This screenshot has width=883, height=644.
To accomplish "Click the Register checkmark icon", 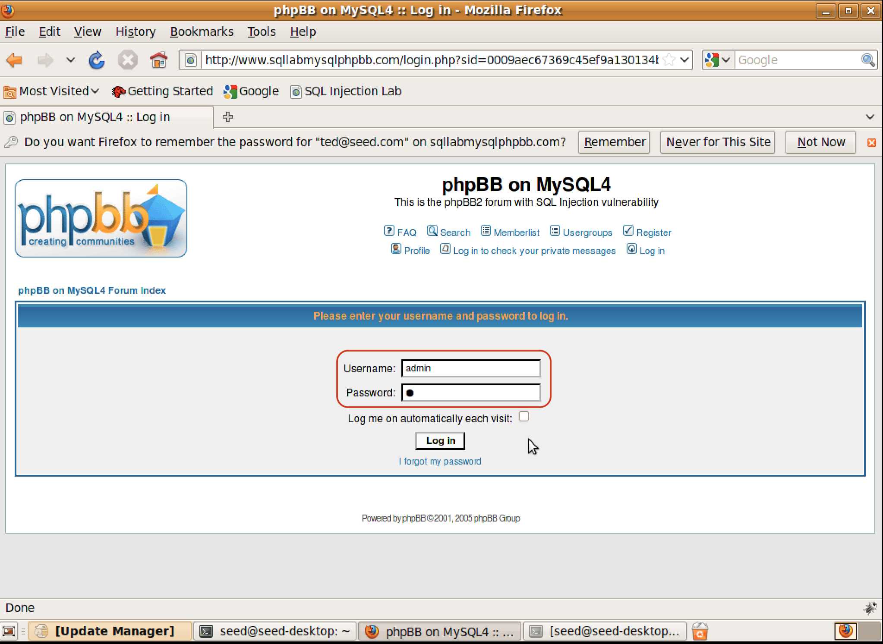I will click(628, 231).
